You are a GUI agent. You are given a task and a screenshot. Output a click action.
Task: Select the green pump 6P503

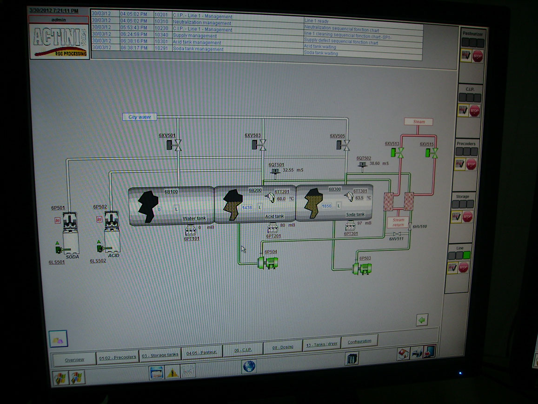(362, 269)
